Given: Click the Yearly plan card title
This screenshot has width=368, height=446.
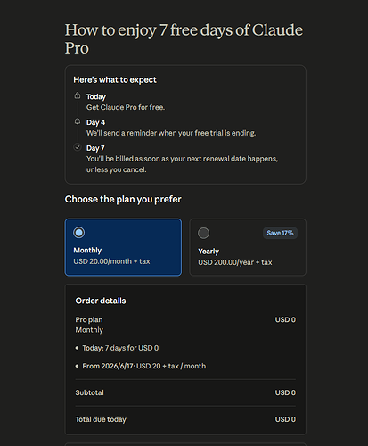Looking at the screenshot, I should (209, 252).
